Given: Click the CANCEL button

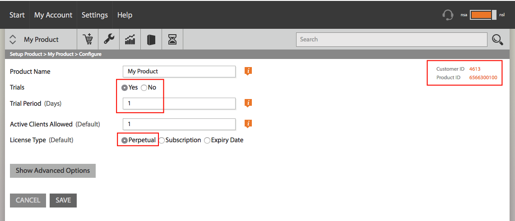Looking at the screenshot, I should (28, 200).
